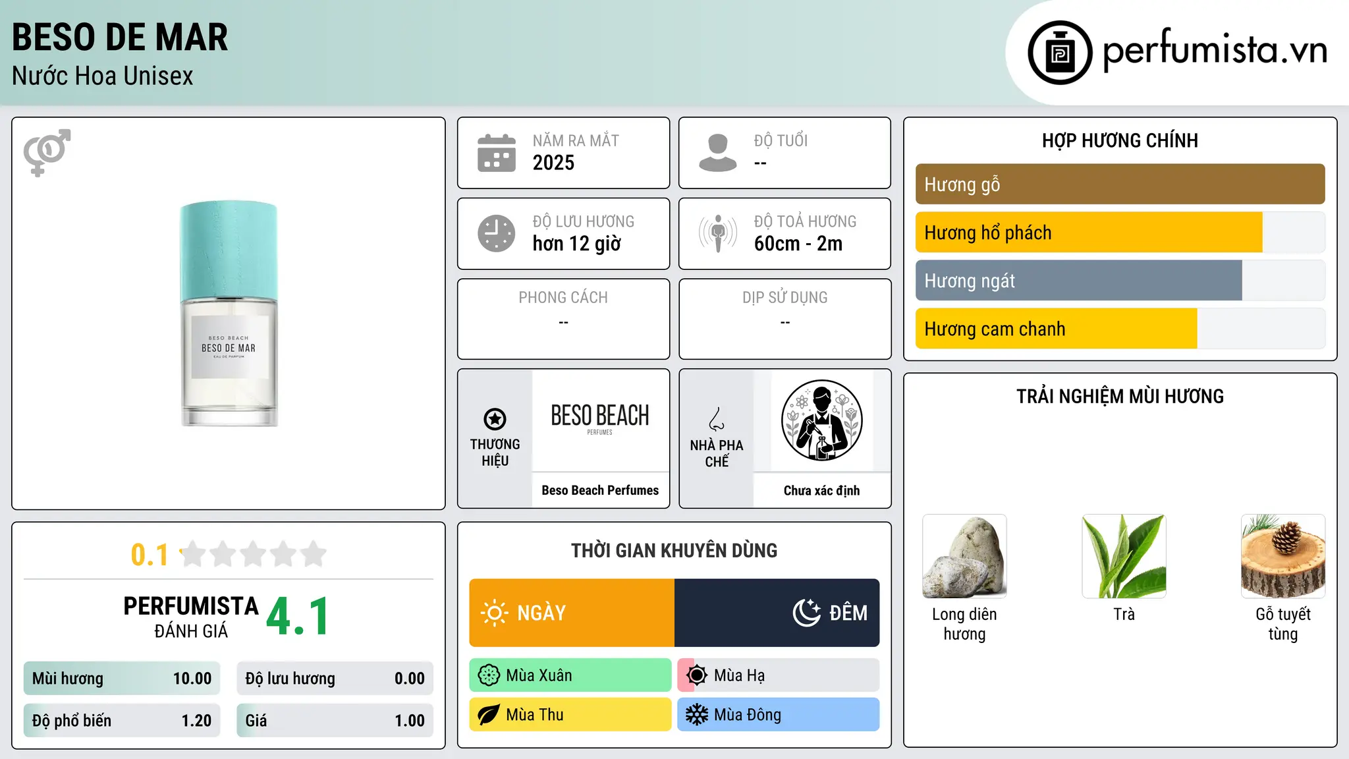Click the Beso Beach brand logo
Image resolution: width=1349 pixels, height=759 pixels.
[600, 419]
